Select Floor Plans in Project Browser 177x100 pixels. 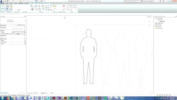pos(160,20)
